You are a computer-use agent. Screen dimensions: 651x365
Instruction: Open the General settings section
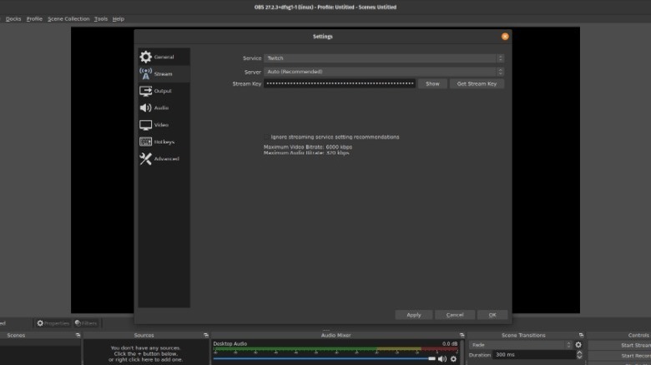[x=163, y=57]
